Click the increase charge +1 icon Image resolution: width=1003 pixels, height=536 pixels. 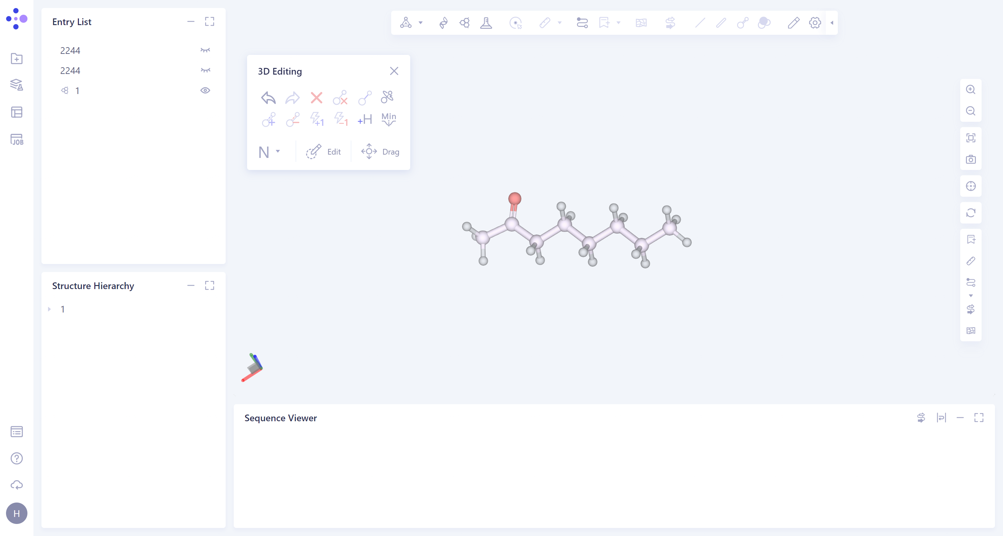(x=317, y=119)
